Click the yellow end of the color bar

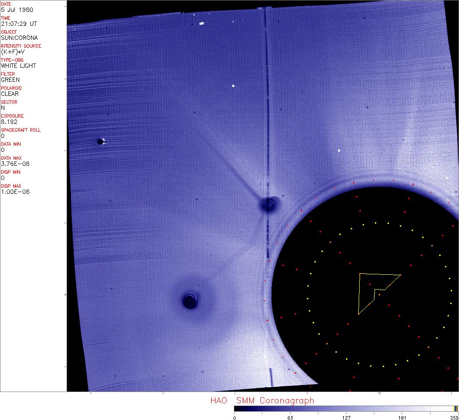(455, 409)
